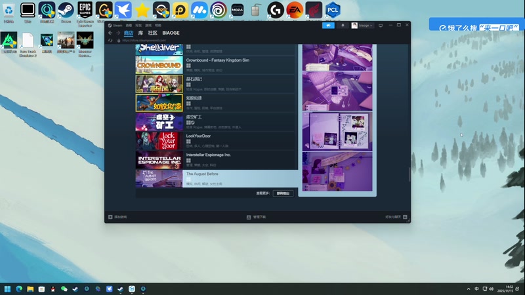Launch the PCL launcher desktop shortcut

333,10
